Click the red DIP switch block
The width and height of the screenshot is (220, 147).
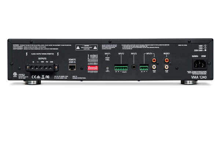point(93,68)
